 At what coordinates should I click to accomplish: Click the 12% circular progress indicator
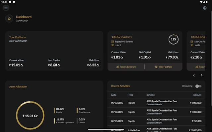tap(173, 39)
